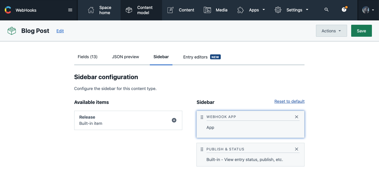Click the Space home house icon
Screen dimensions: 379x170
click(x=91, y=10)
